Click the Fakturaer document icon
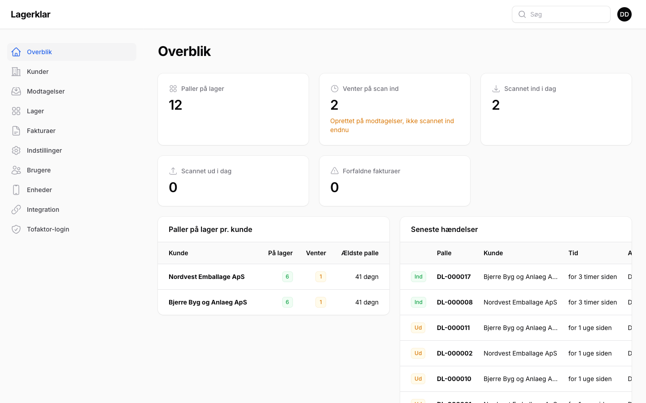The image size is (646, 403). pyautogui.click(x=16, y=131)
